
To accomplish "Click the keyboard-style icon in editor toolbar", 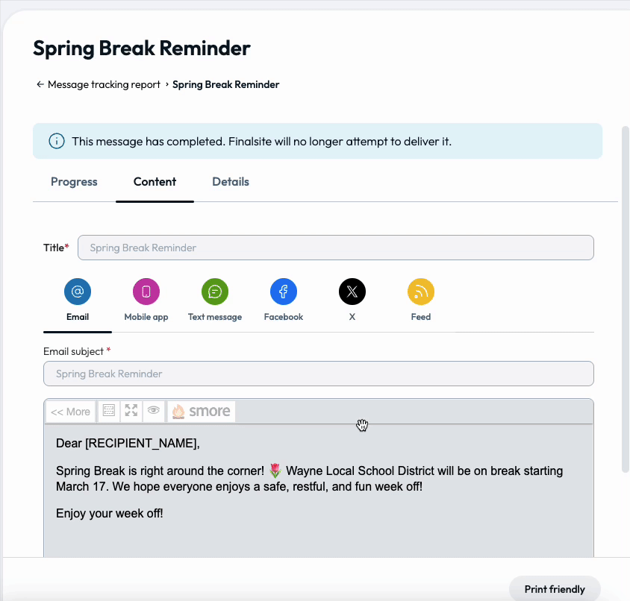I will tap(109, 411).
